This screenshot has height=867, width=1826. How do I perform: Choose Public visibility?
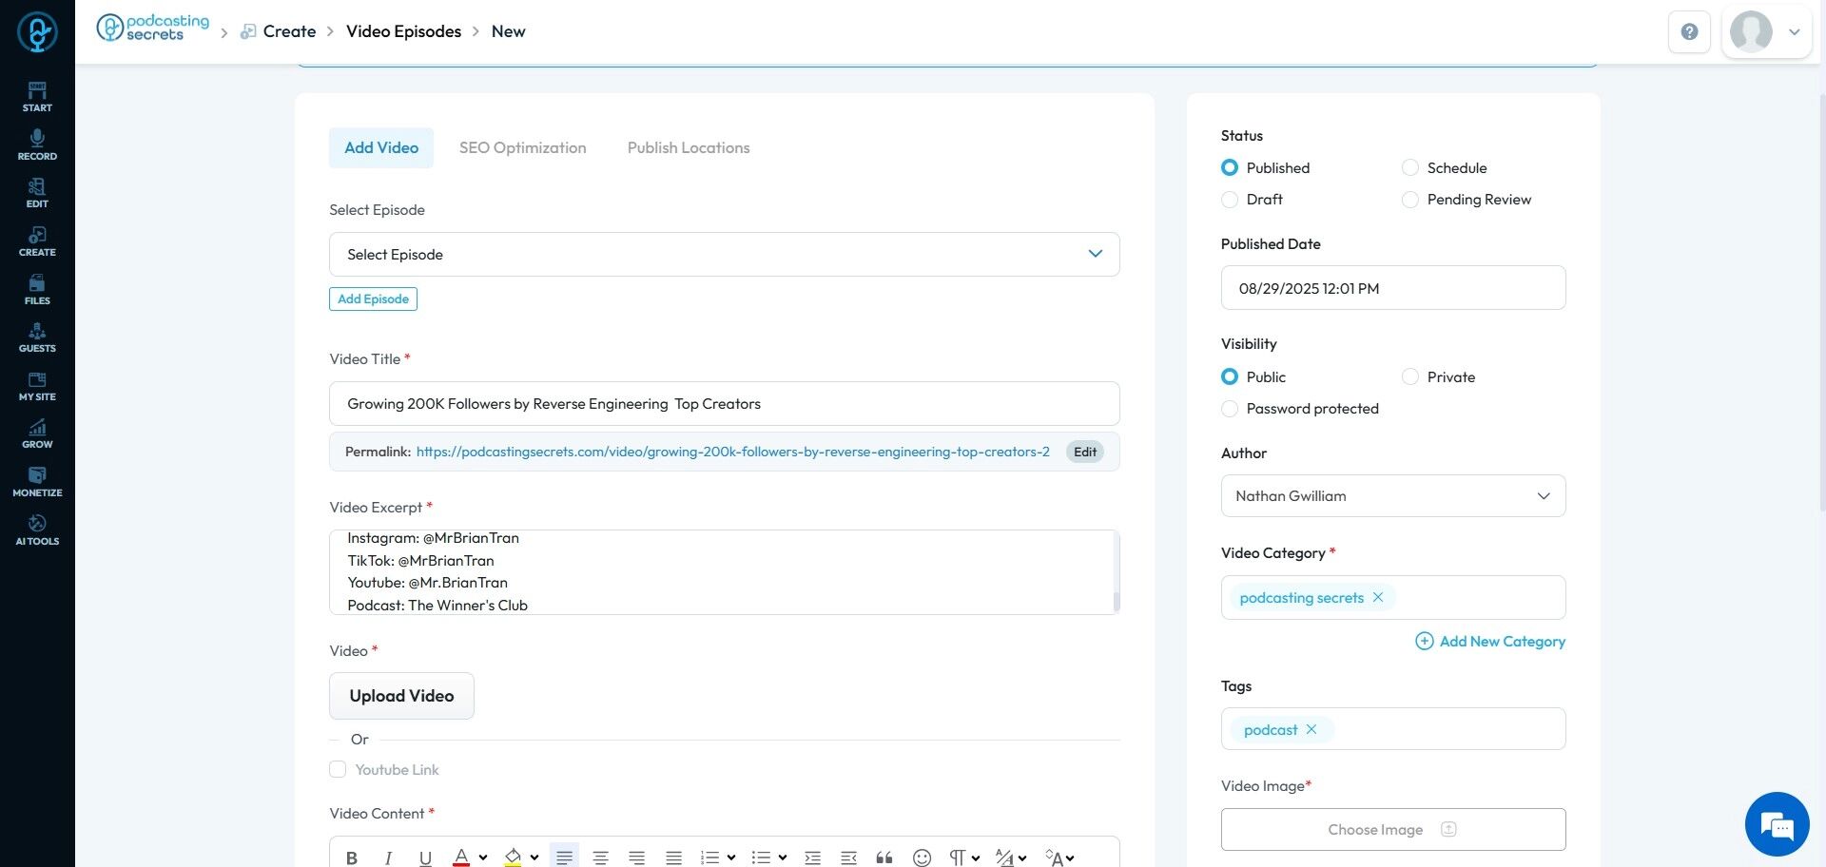(x=1230, y=376)
